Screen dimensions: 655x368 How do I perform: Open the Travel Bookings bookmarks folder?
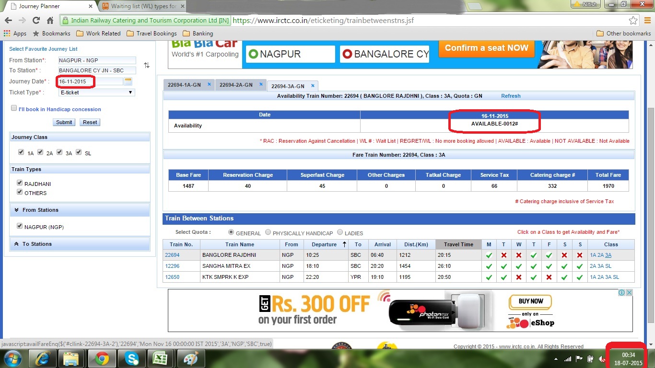pos(152,34)
